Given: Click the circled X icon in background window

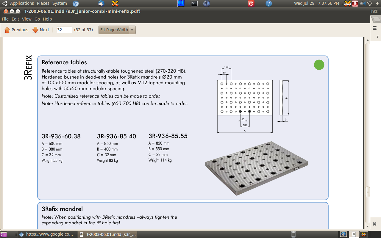Looking at the screenshot, I should click(375, 223).
